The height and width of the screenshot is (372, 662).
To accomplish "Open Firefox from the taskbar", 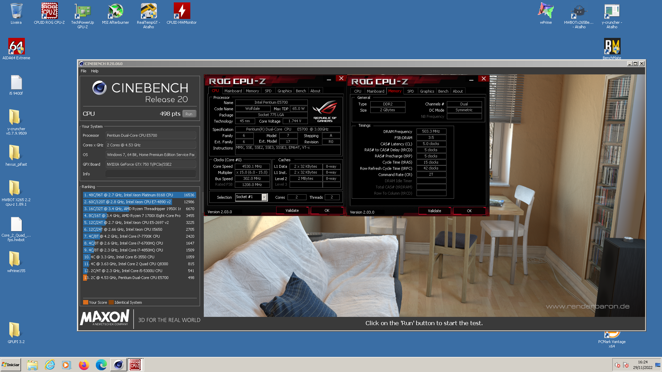I will (x=84, y=365).
